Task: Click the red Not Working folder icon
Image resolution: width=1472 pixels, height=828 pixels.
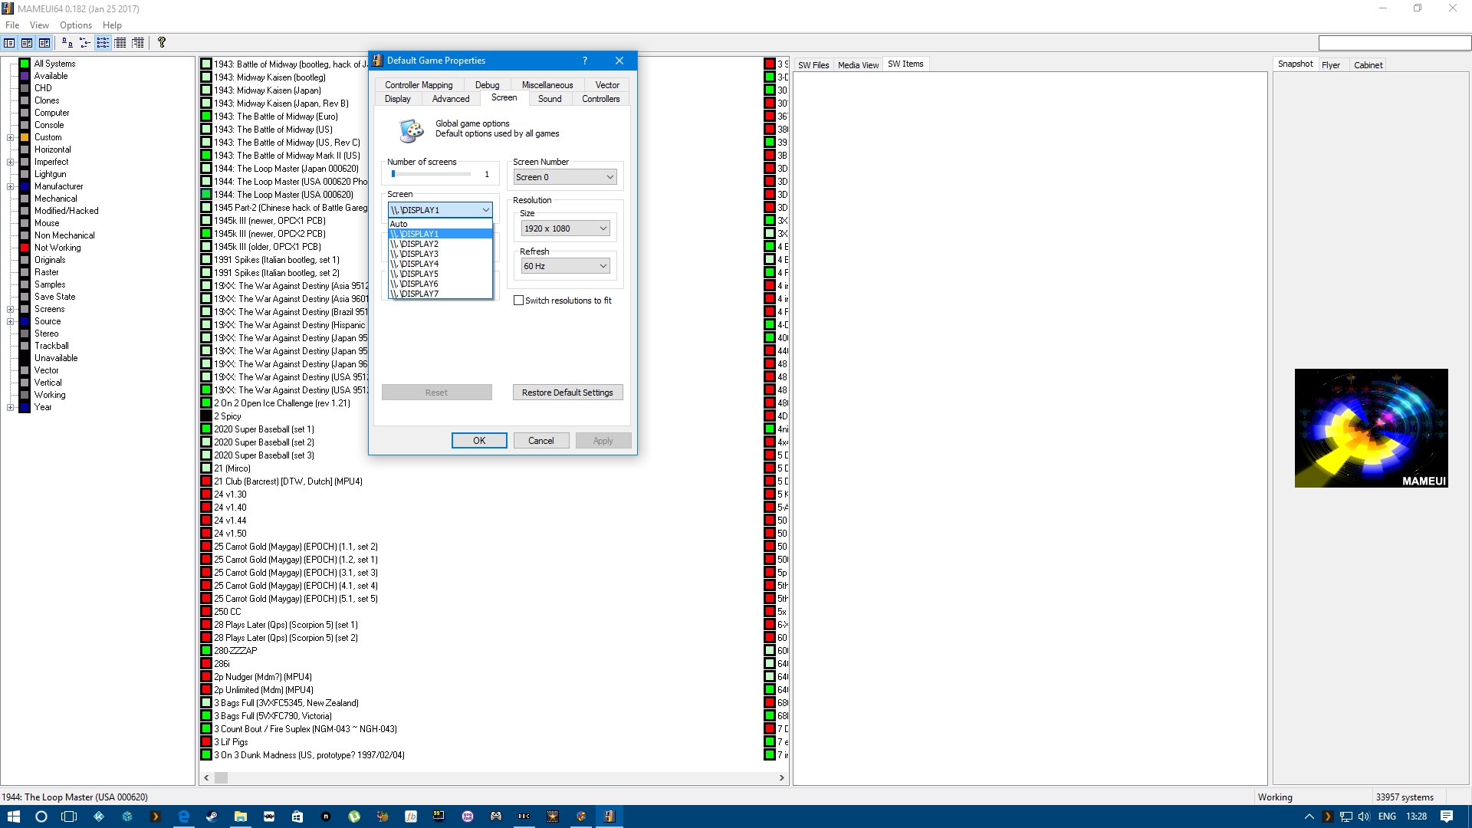Action: (25, 248)
